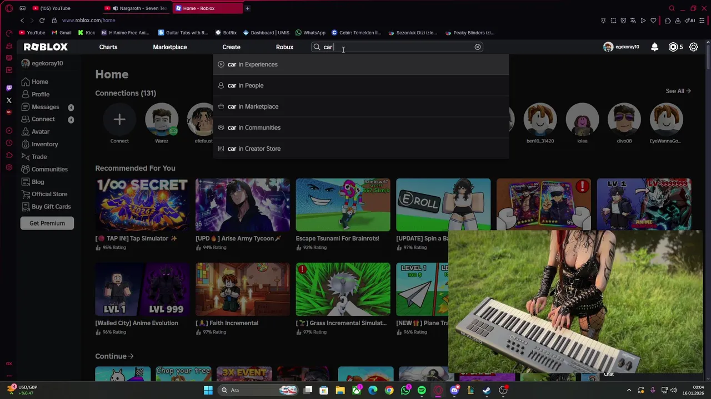This screenshot has height=399, width=711.
Task: Open Official Store in sidebar
Action: pos(44,194)
